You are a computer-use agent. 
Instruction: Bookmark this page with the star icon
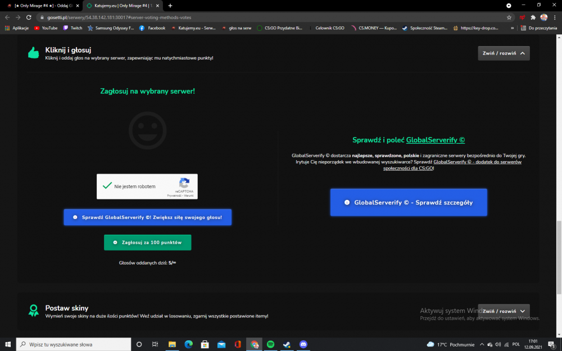(x=509, y=17)
